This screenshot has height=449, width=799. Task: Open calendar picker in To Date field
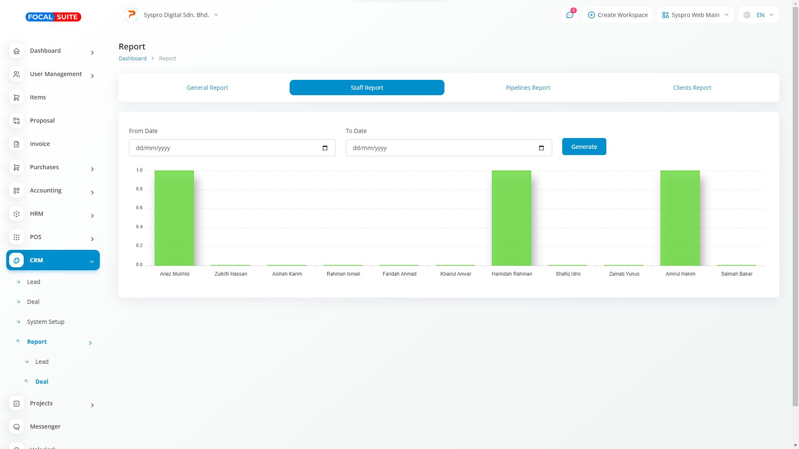point(541,148)
